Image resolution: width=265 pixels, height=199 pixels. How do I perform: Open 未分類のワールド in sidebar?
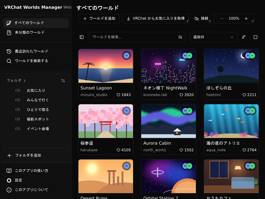pos(36,32)
